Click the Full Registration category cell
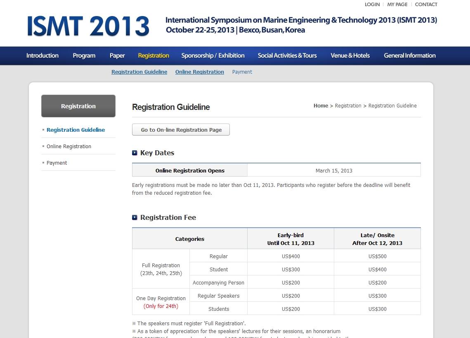The image size is (470, 338). pyautogui.click(x=161, y=269)
